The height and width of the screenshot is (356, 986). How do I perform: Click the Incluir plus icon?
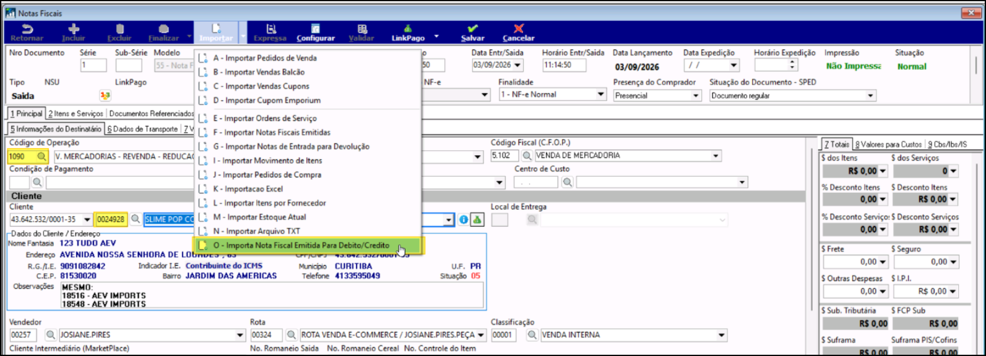(x=74, y=29)
